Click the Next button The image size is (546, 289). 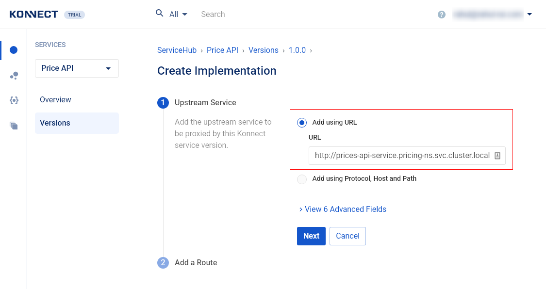(311, 236)
